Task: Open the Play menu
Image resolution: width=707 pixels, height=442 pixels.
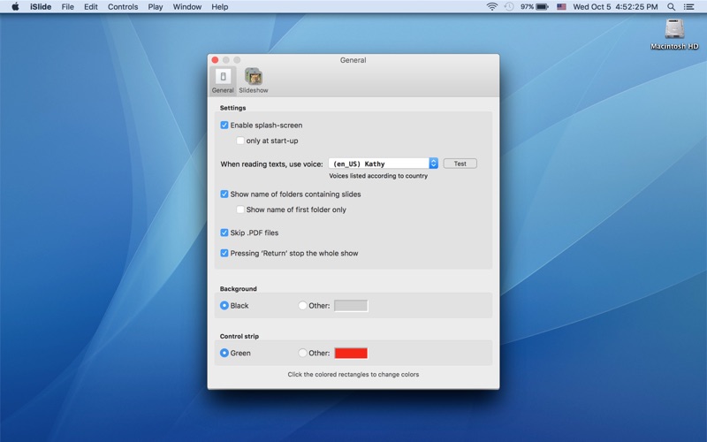Action: (156, 7)
